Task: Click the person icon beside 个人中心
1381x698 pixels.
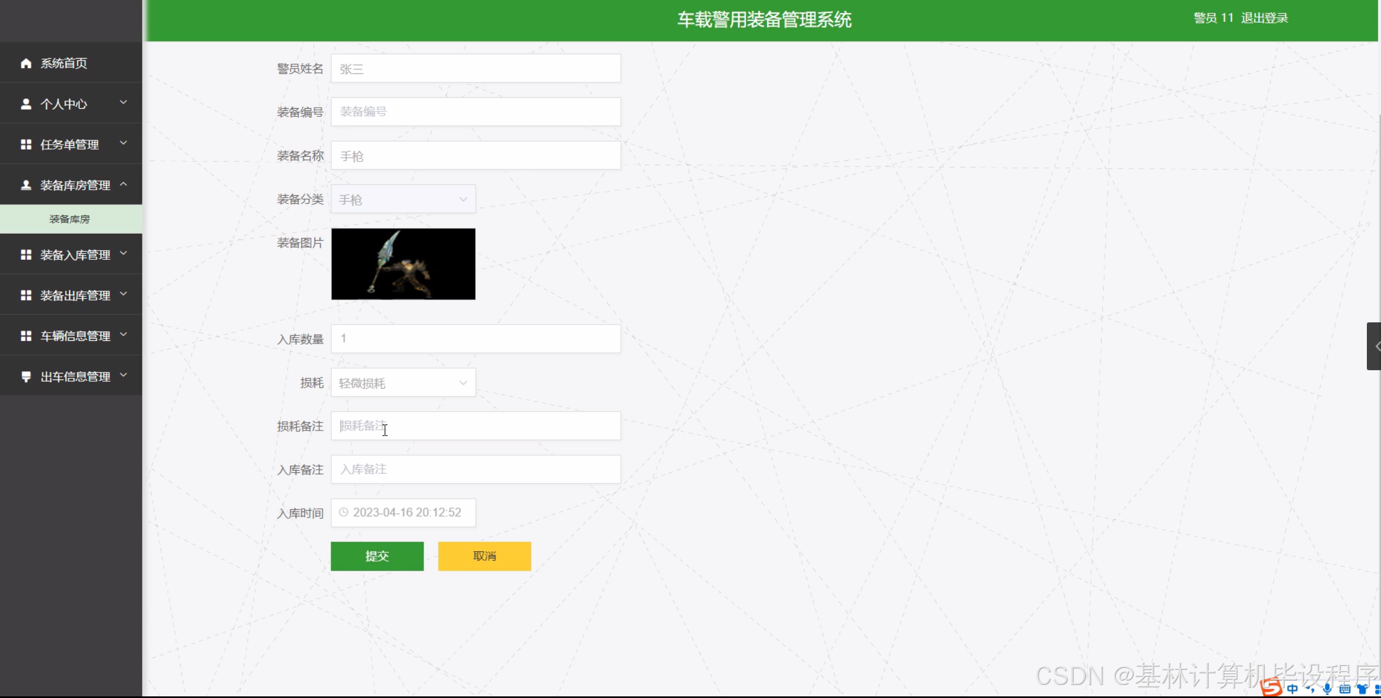Action: [x=26, y=104]
